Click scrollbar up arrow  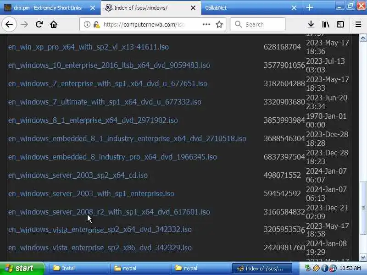pos(363,38)
